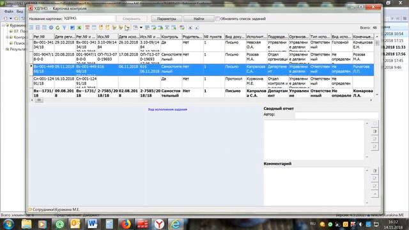Decrease font size with small A icon
Image resolution: width=409 pixels, height=230 pixels.
click(197, 27)
